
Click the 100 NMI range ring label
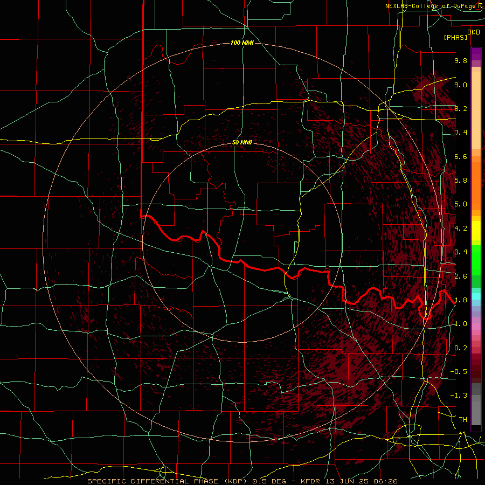click(x=242, y=43)
